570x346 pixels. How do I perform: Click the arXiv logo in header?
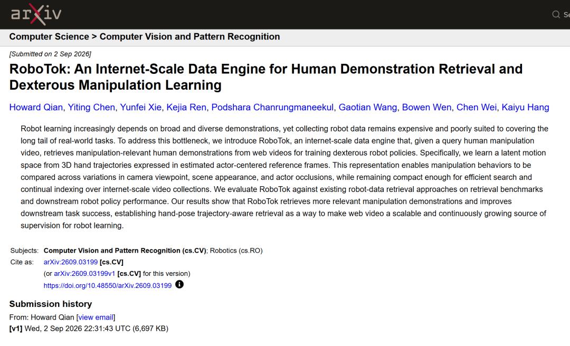pyautogui.click(x=36, y=14)
